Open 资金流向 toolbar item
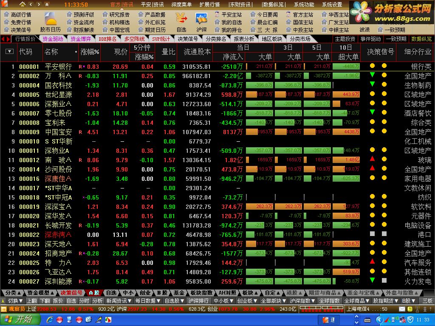The image size is (435, 326). (80, 22)
